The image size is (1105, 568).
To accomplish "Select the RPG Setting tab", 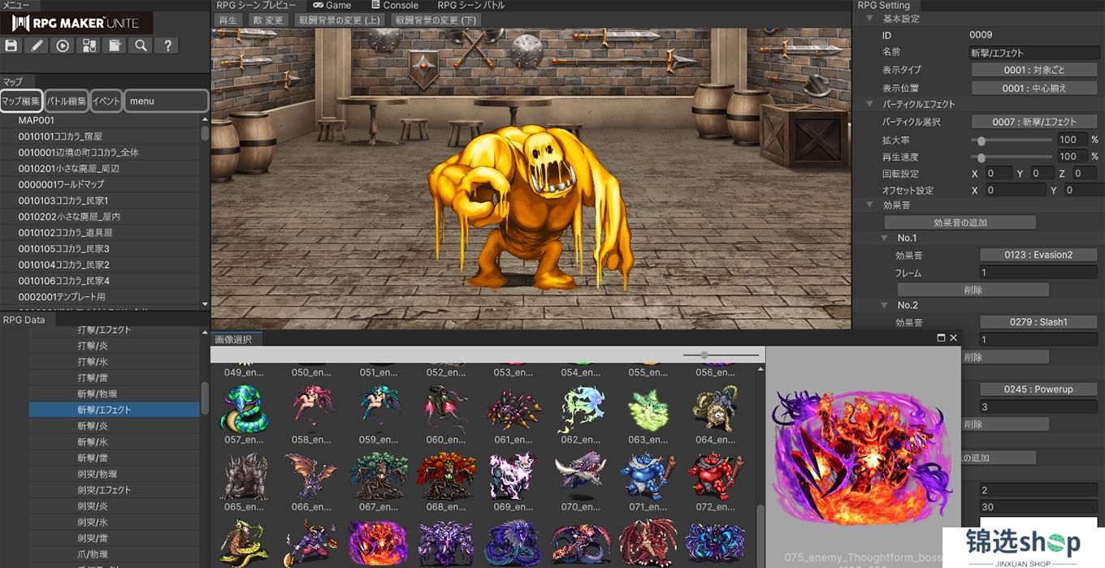I will (x=884, y=5).
